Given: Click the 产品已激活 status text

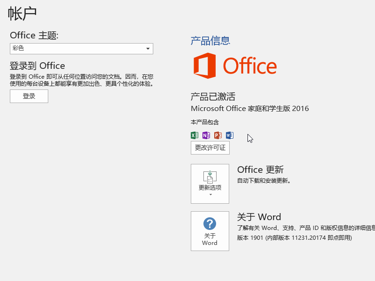Looking at the screenshot, I should click(x=213, y=97).
